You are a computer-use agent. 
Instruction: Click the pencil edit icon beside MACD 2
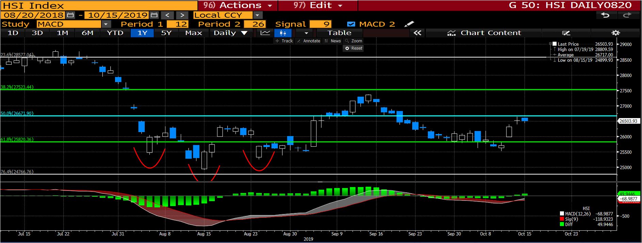point(409,24)
